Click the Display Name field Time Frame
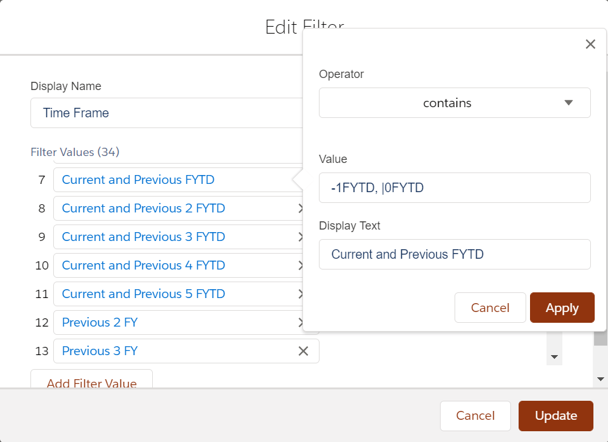 click(166, 113)
